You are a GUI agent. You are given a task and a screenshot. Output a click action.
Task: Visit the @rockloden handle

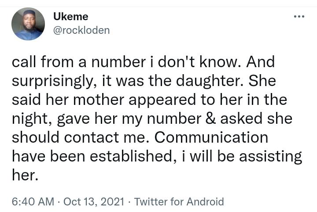click(x=81, y=30)
